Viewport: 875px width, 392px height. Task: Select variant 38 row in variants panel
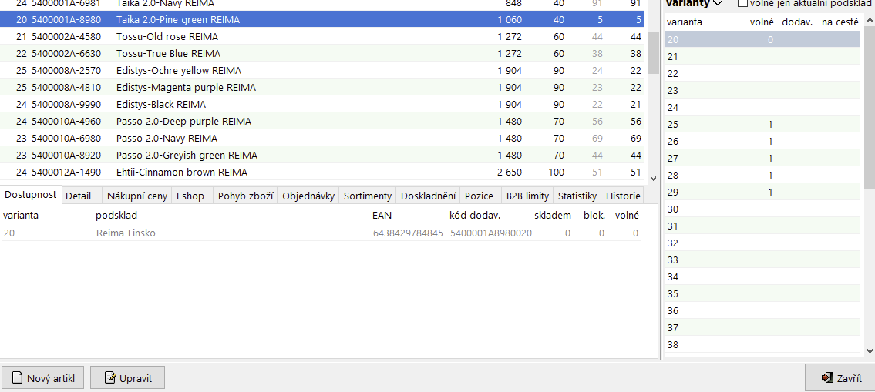[x=762, y=344]
